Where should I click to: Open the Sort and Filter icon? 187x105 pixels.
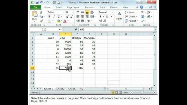[x=149, y=12]
